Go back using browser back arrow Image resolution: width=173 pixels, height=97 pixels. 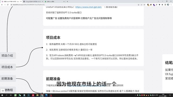pyautogui.click(x=2, y=5)
